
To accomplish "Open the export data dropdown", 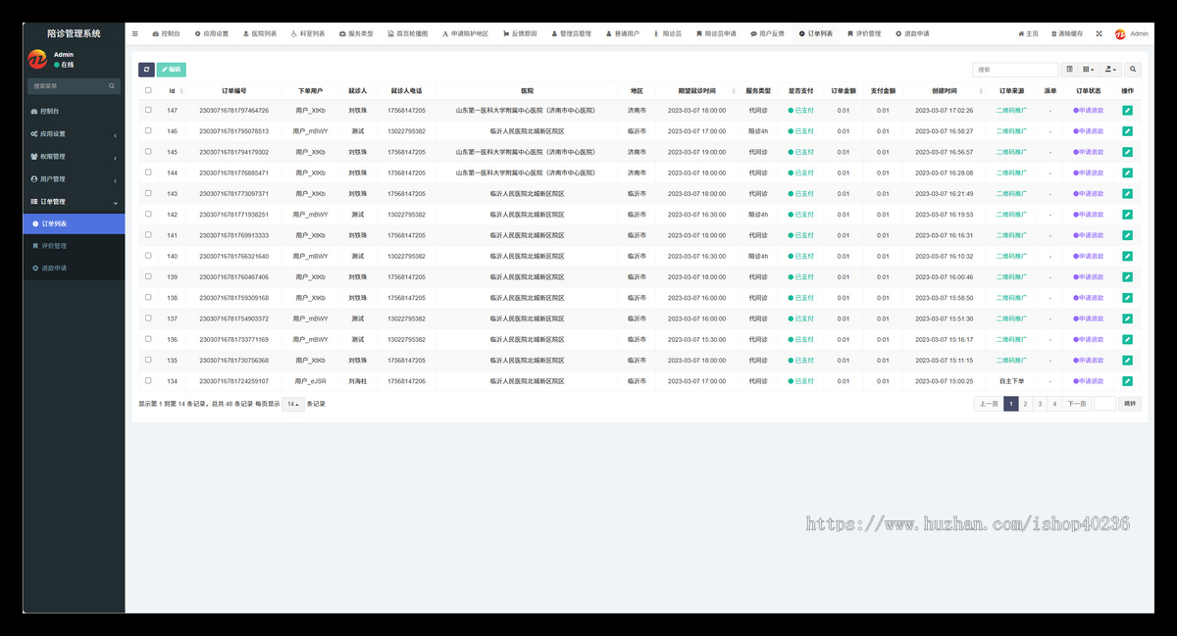I will (1111, 70).
